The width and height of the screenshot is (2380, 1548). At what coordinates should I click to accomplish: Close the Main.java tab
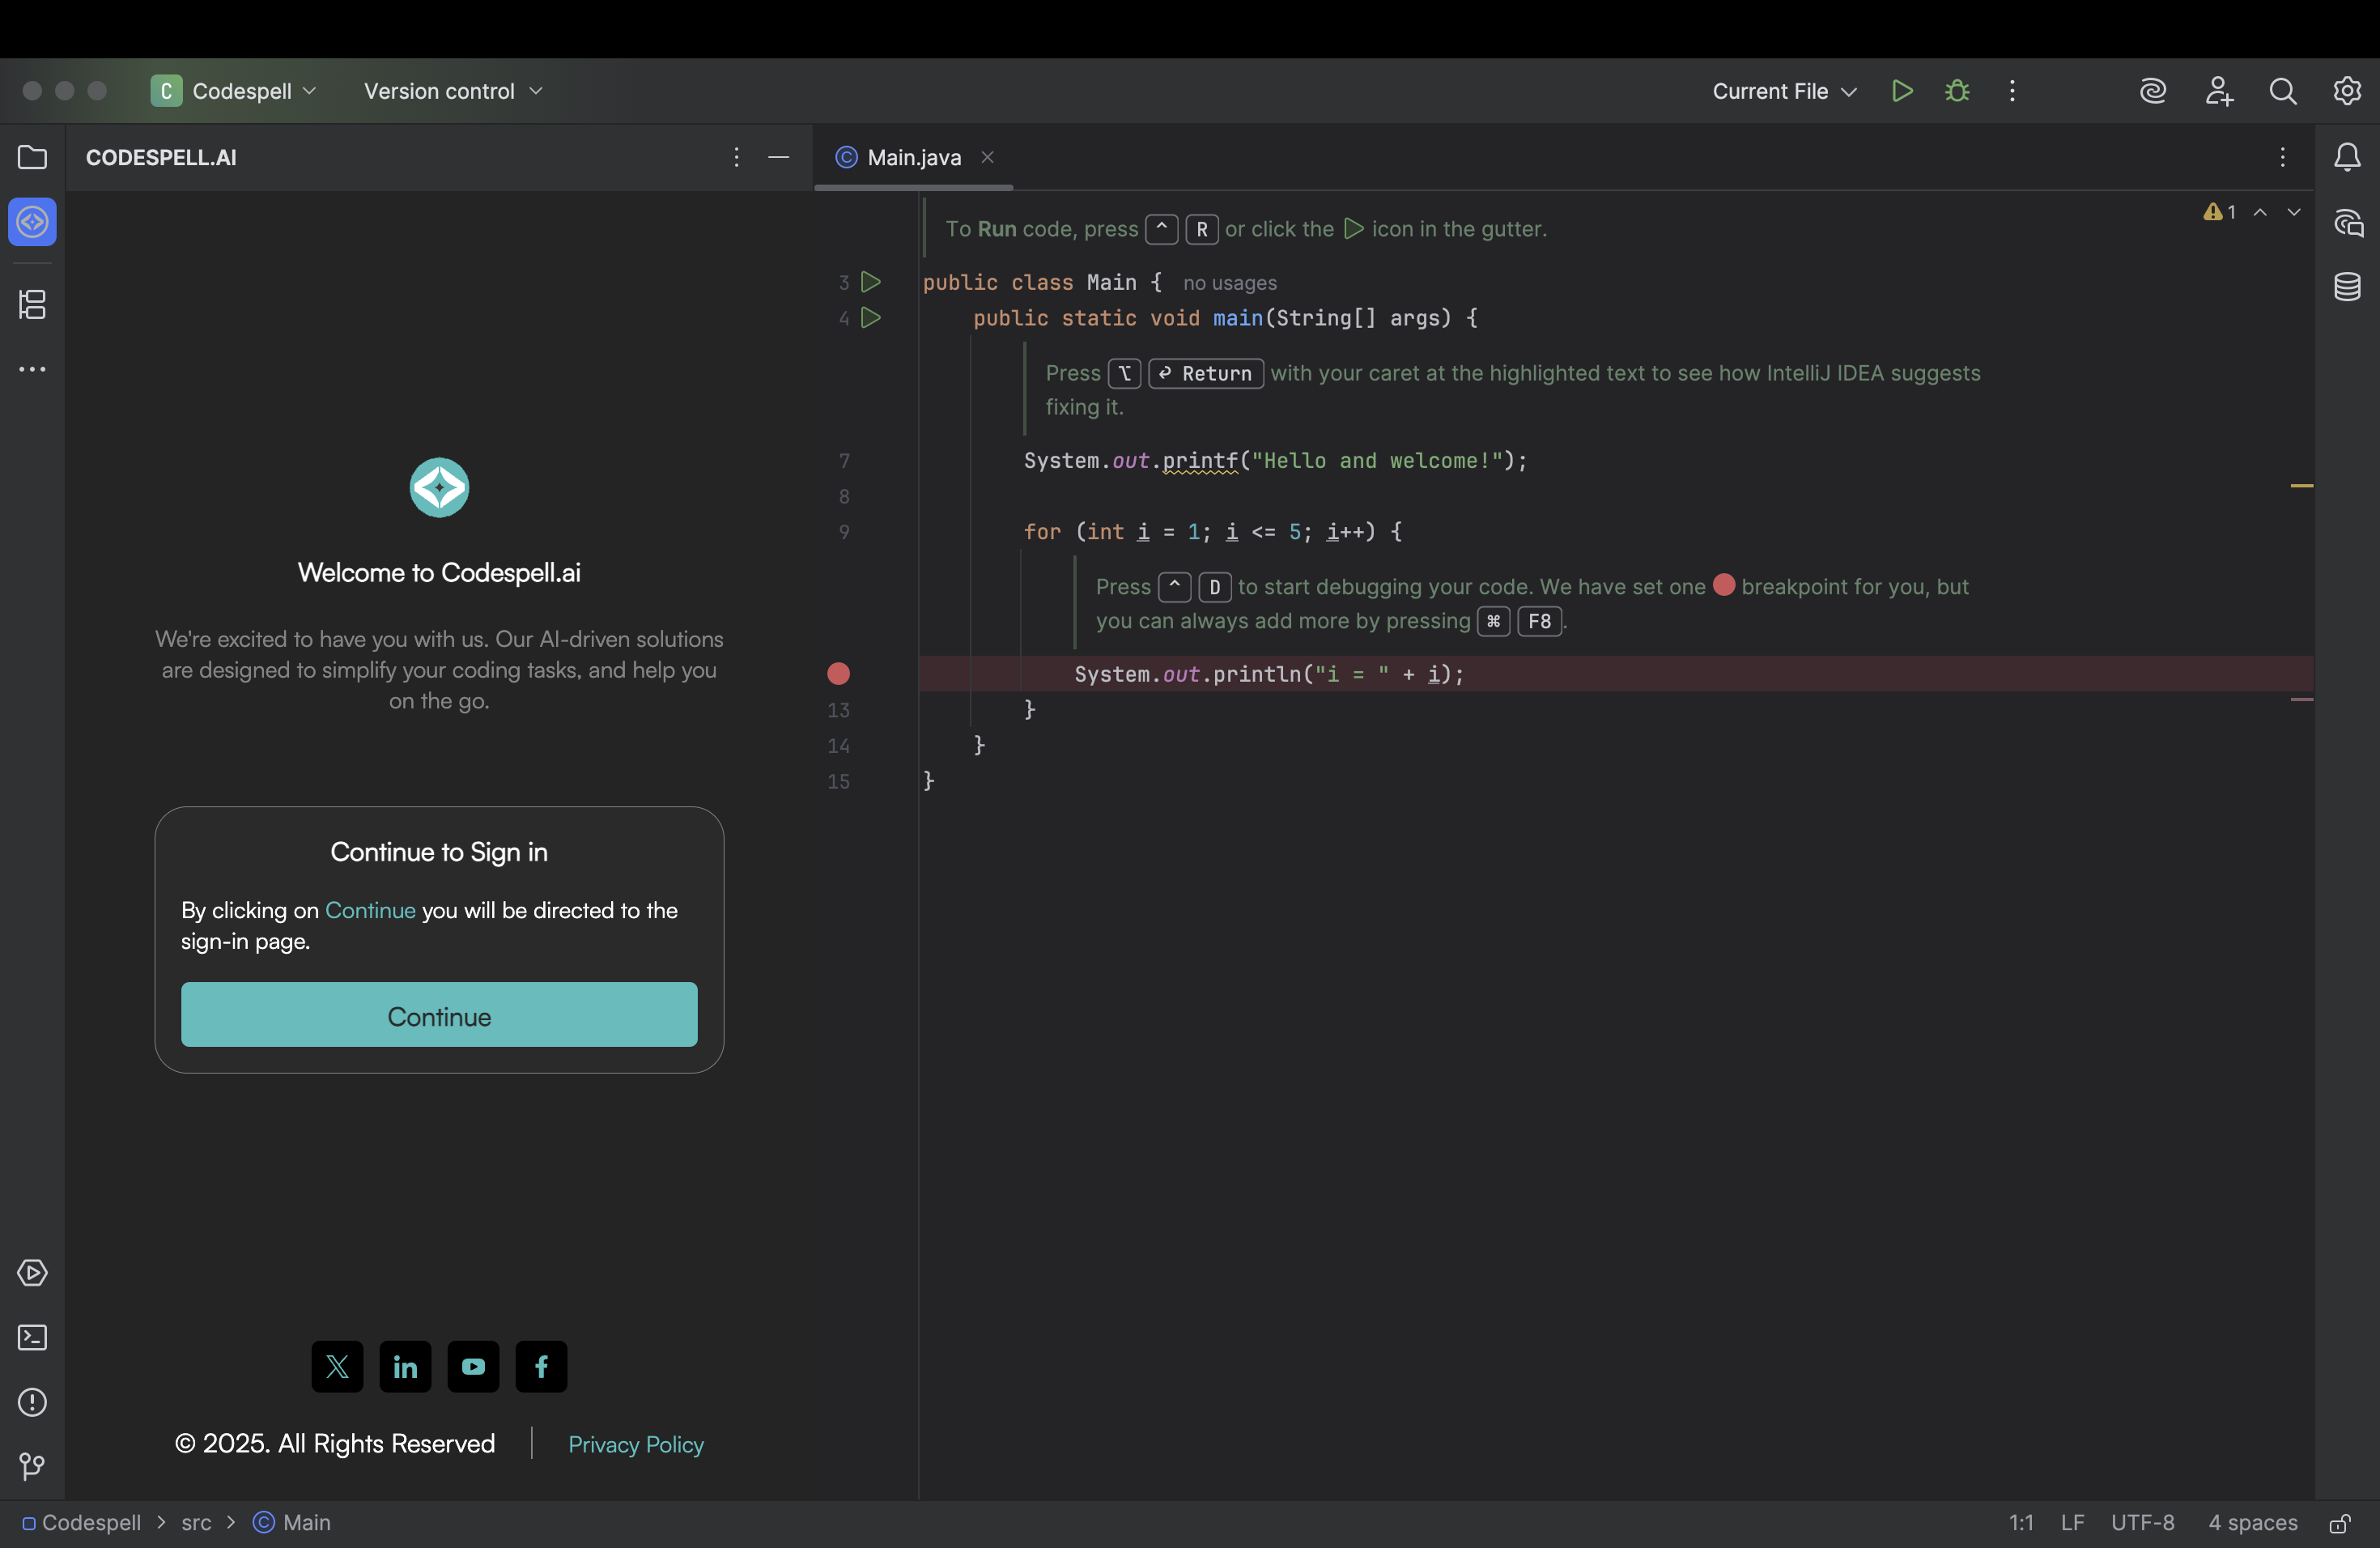click(x=987, y=157)
